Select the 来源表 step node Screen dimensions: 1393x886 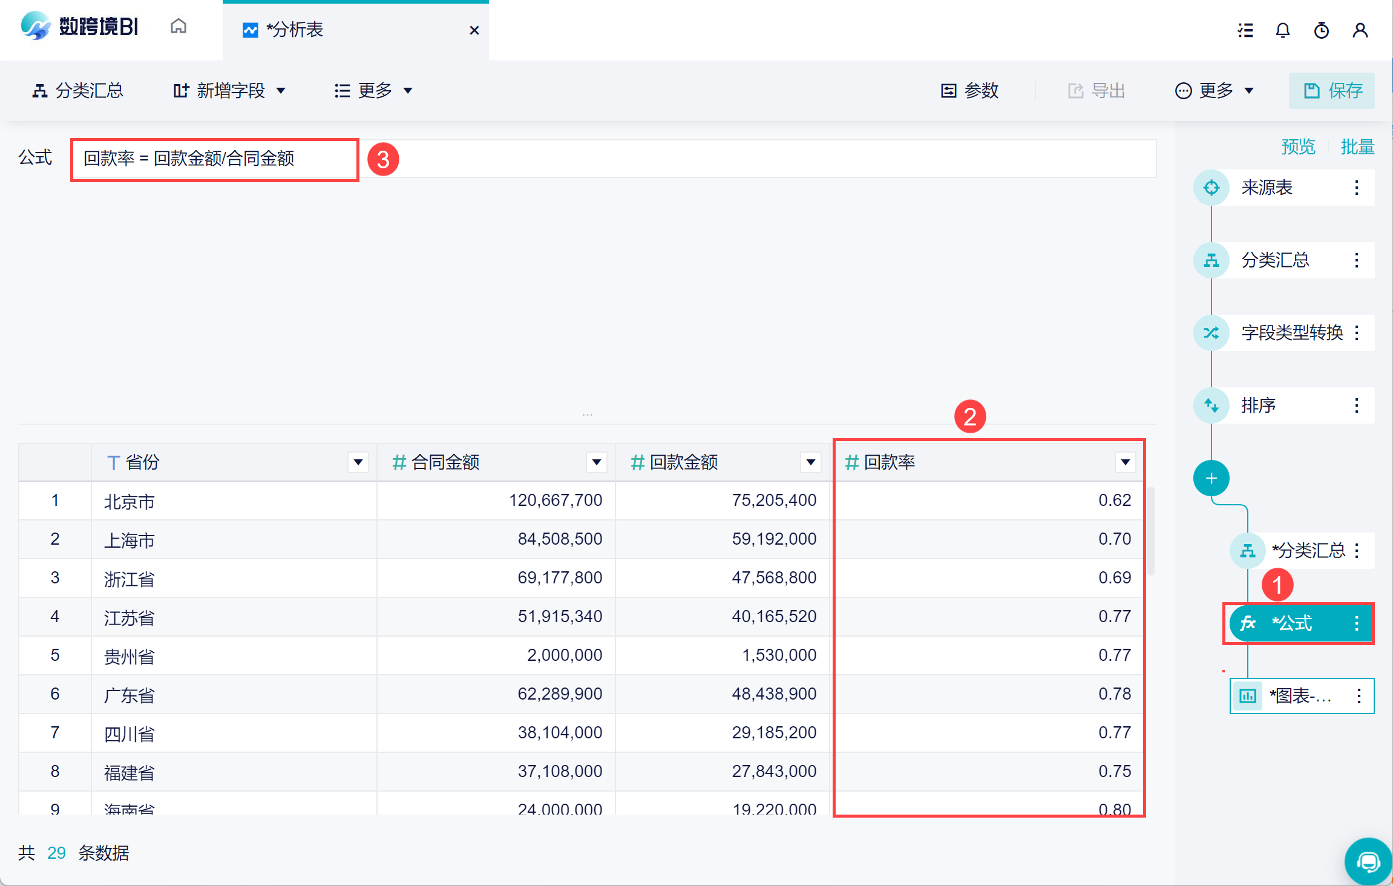(x=1266, y=188)
